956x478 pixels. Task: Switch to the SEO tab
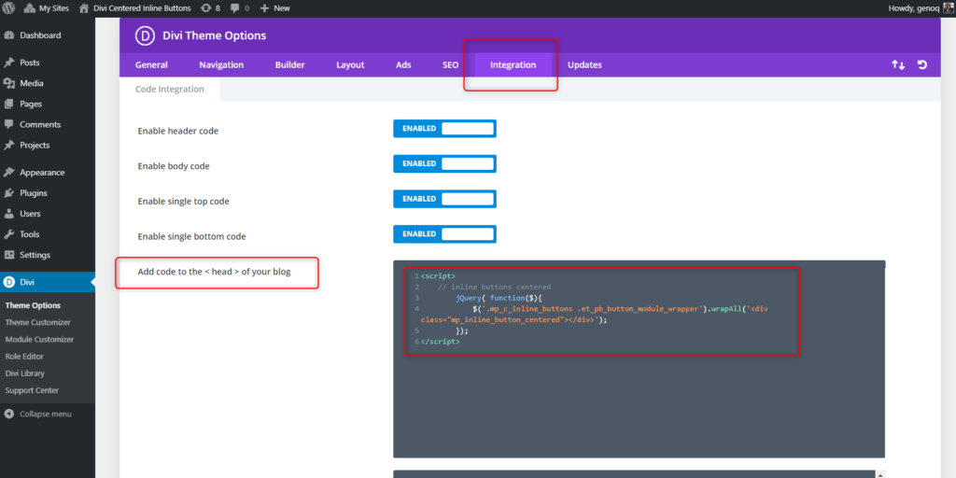click(x=451, y=65)
